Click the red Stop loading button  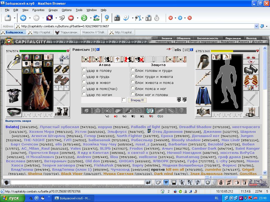[x=71, y=18]
